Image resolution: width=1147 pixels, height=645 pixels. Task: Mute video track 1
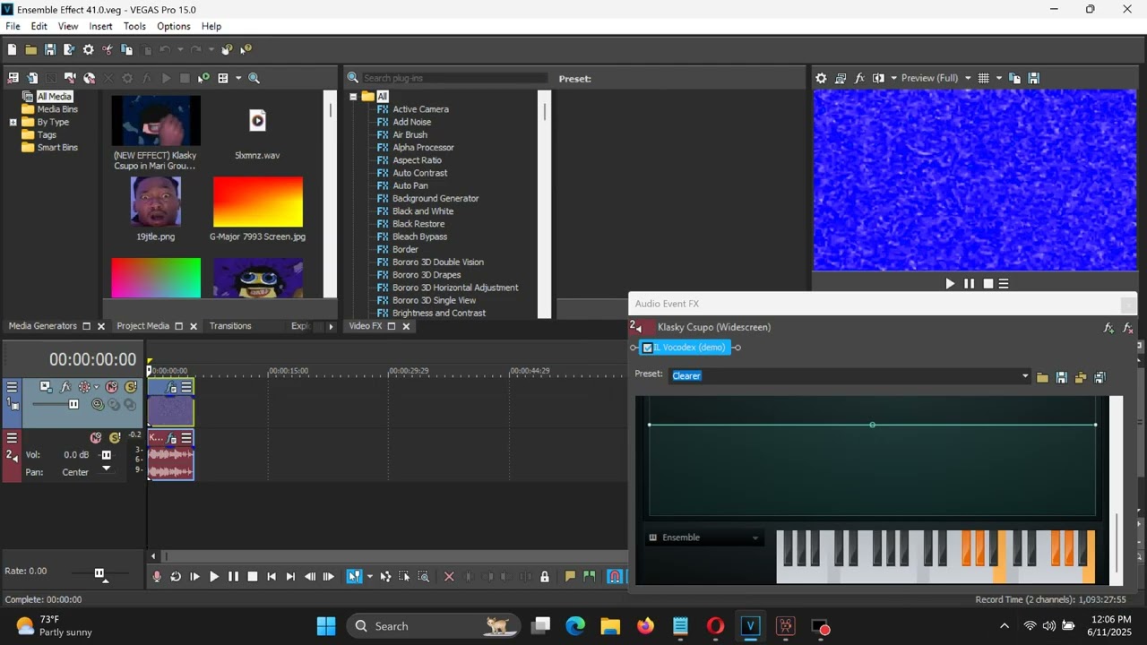point(112,387)
